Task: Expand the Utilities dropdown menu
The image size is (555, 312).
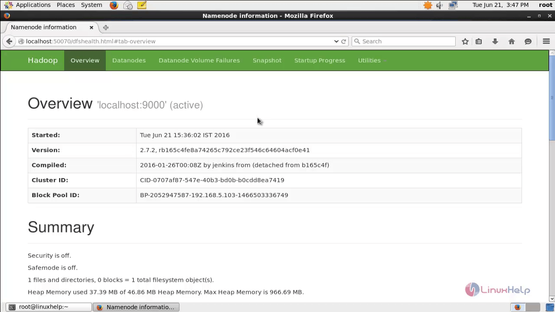Action: [x=372, y=60]
